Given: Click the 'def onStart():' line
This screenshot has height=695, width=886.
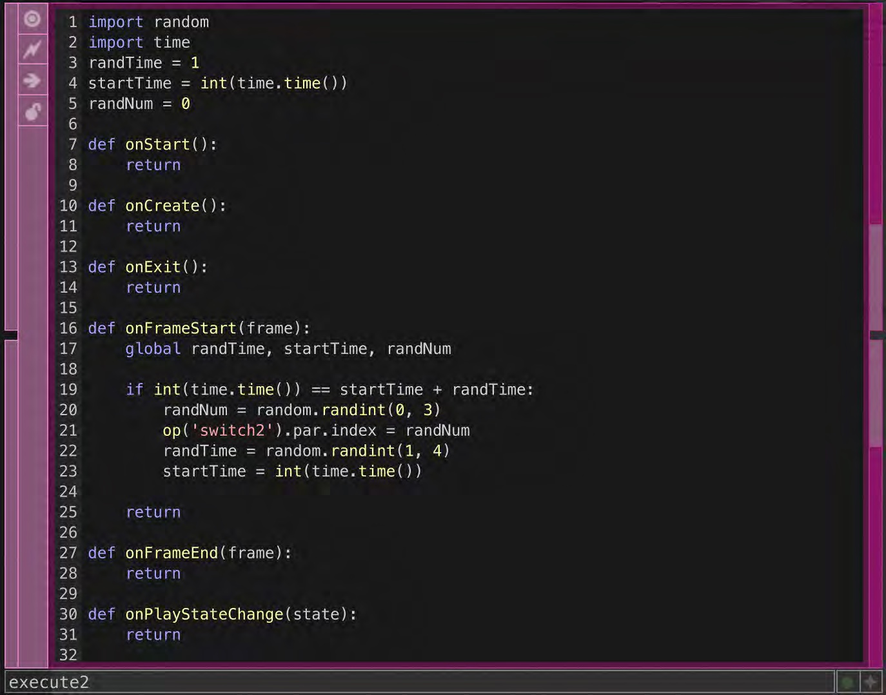Looking at the screenshot, I should [153, 144].
